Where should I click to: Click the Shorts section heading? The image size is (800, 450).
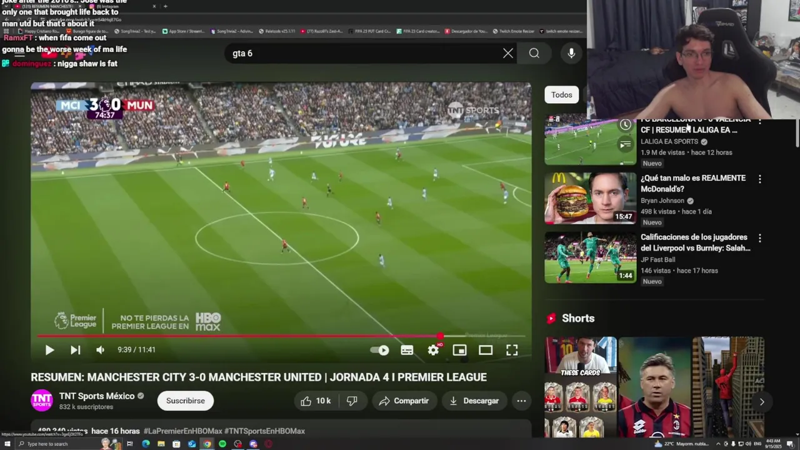(578, 318)
